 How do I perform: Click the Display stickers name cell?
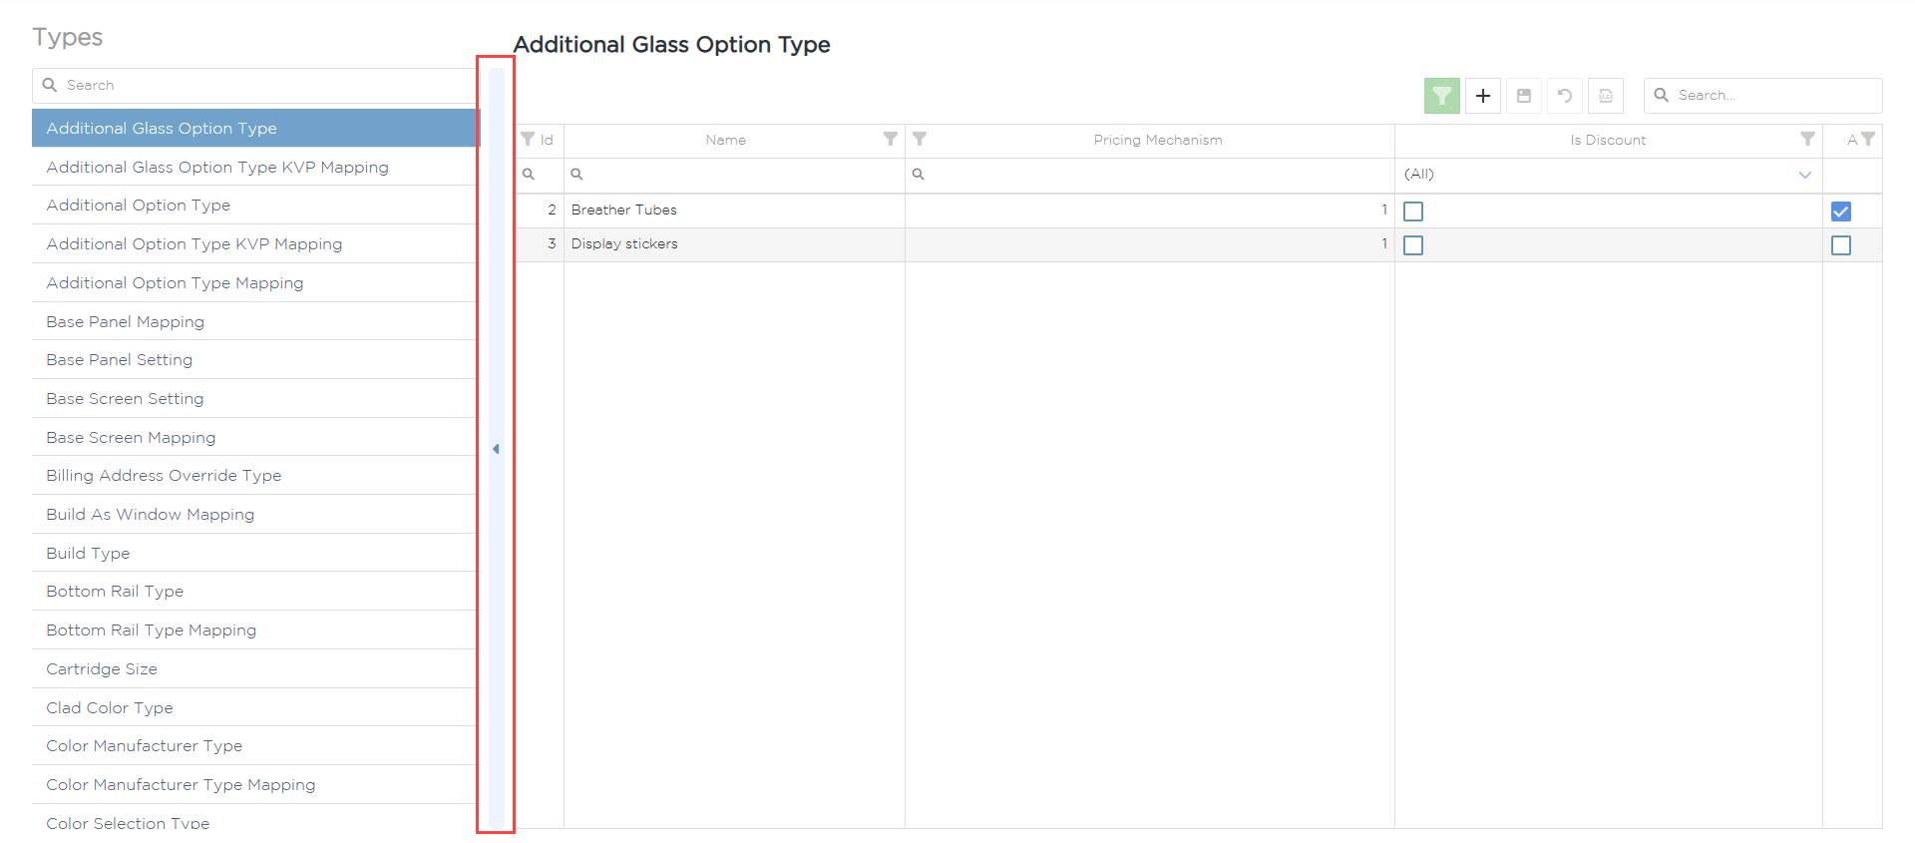pos(734,244)
